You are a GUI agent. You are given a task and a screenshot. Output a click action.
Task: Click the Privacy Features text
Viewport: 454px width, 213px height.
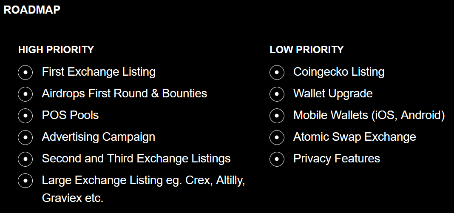(337, 159)
